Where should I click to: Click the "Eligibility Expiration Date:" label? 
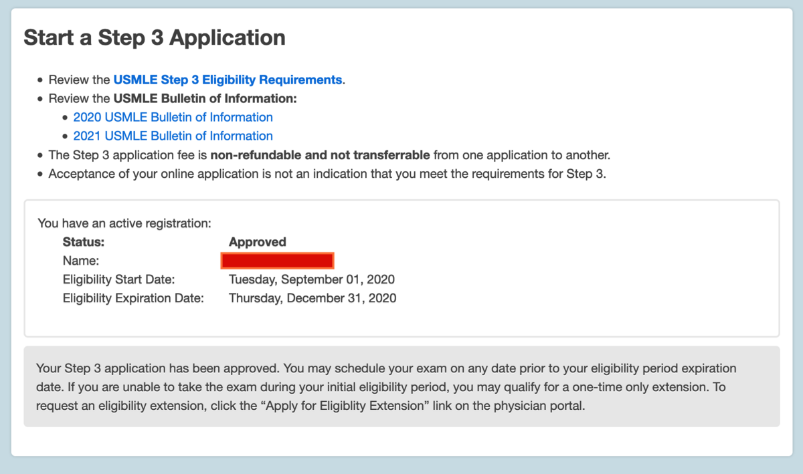click(133, 298)
